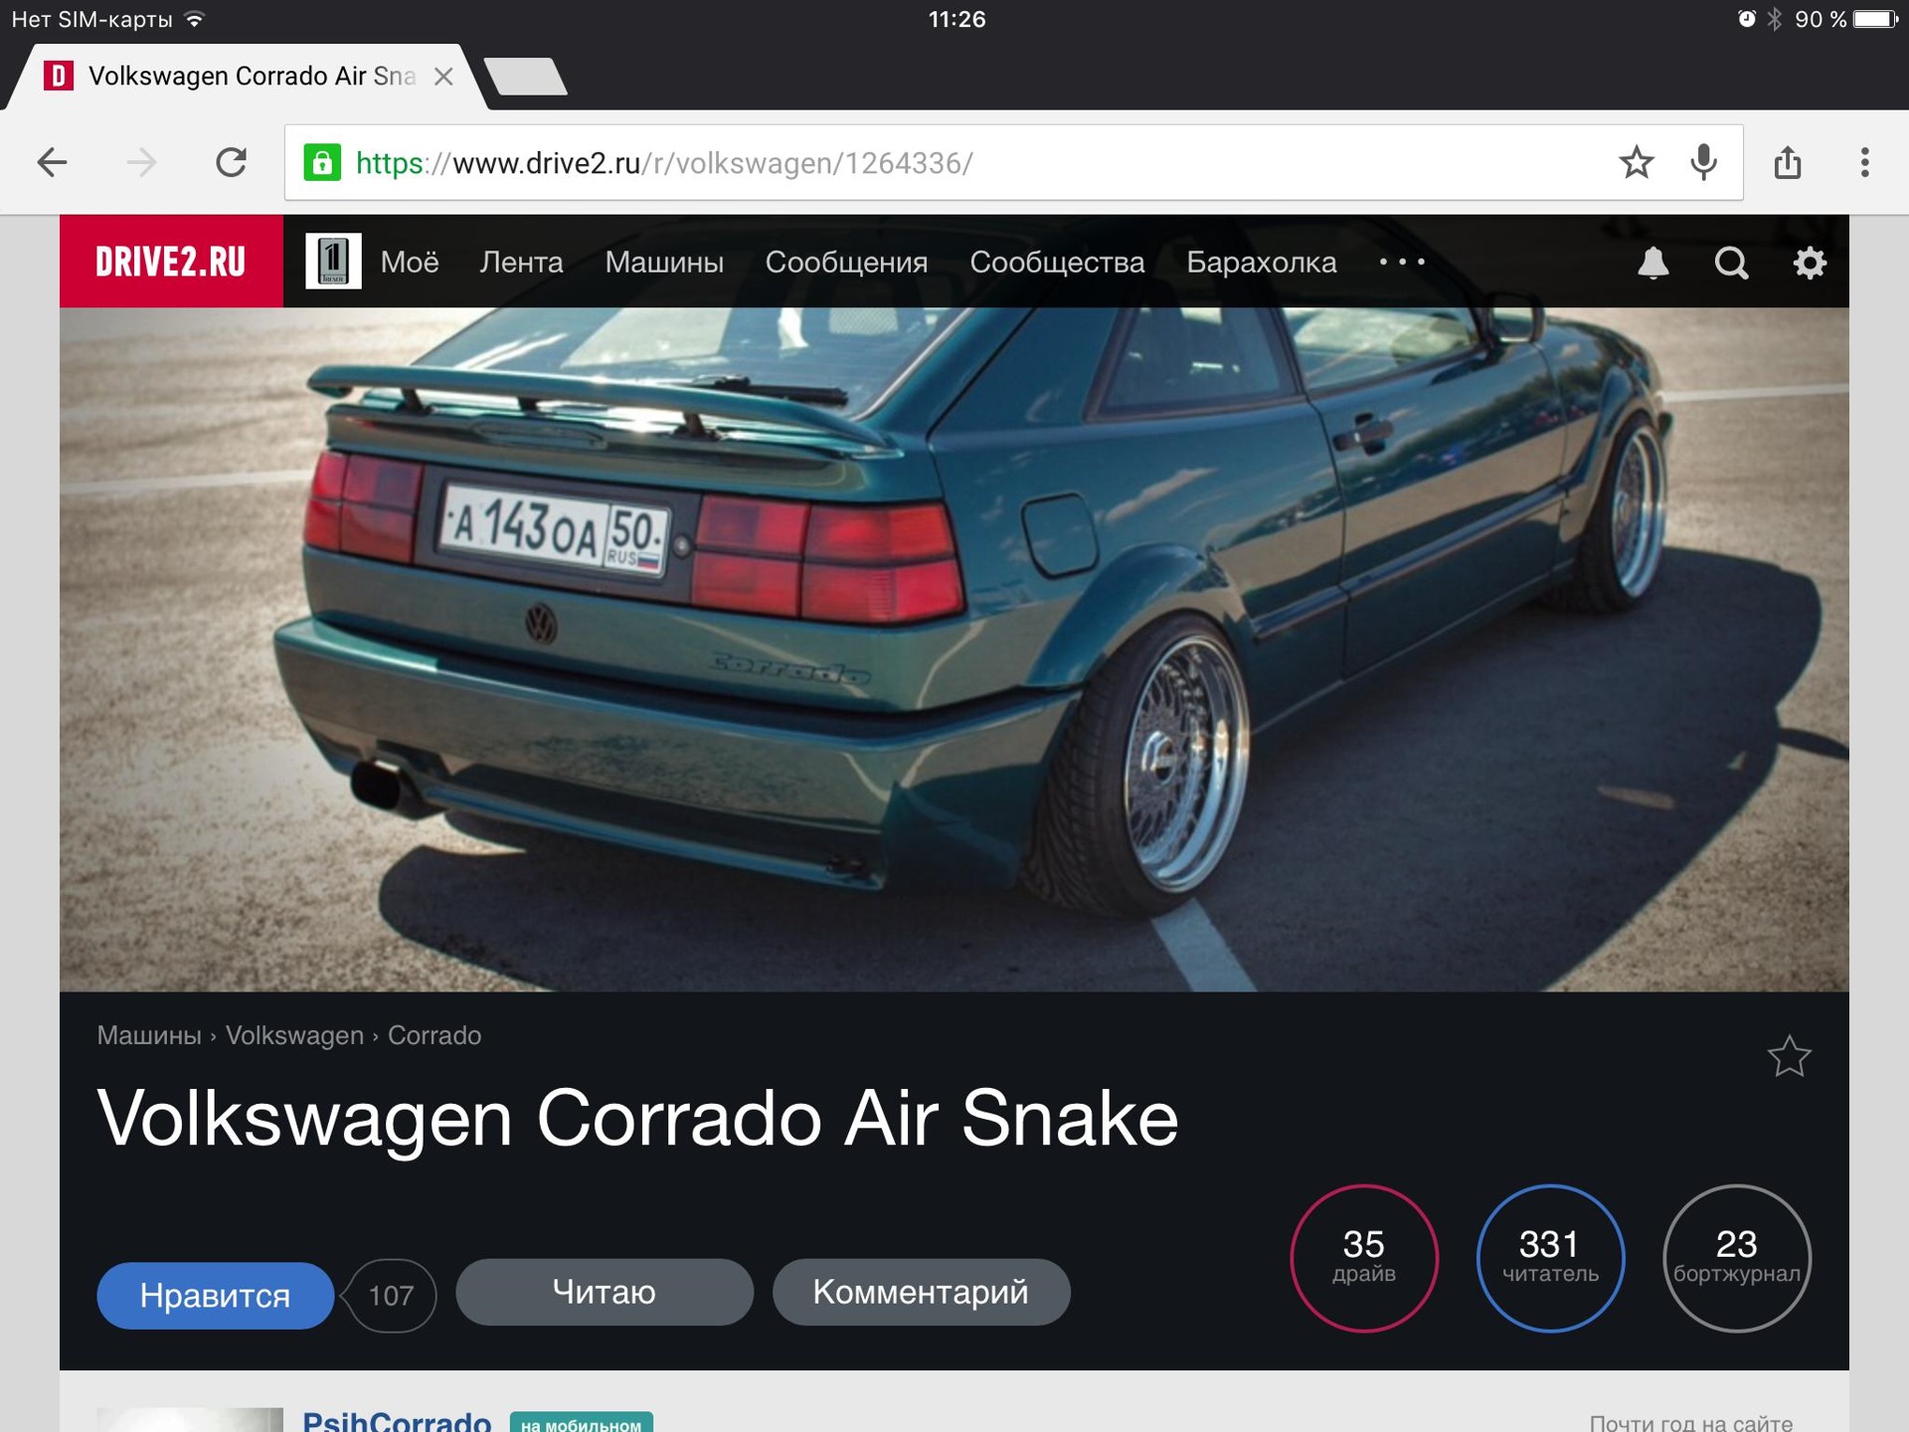
Task: Toggle favorite star beside car title
Action: (1789, 1056)
